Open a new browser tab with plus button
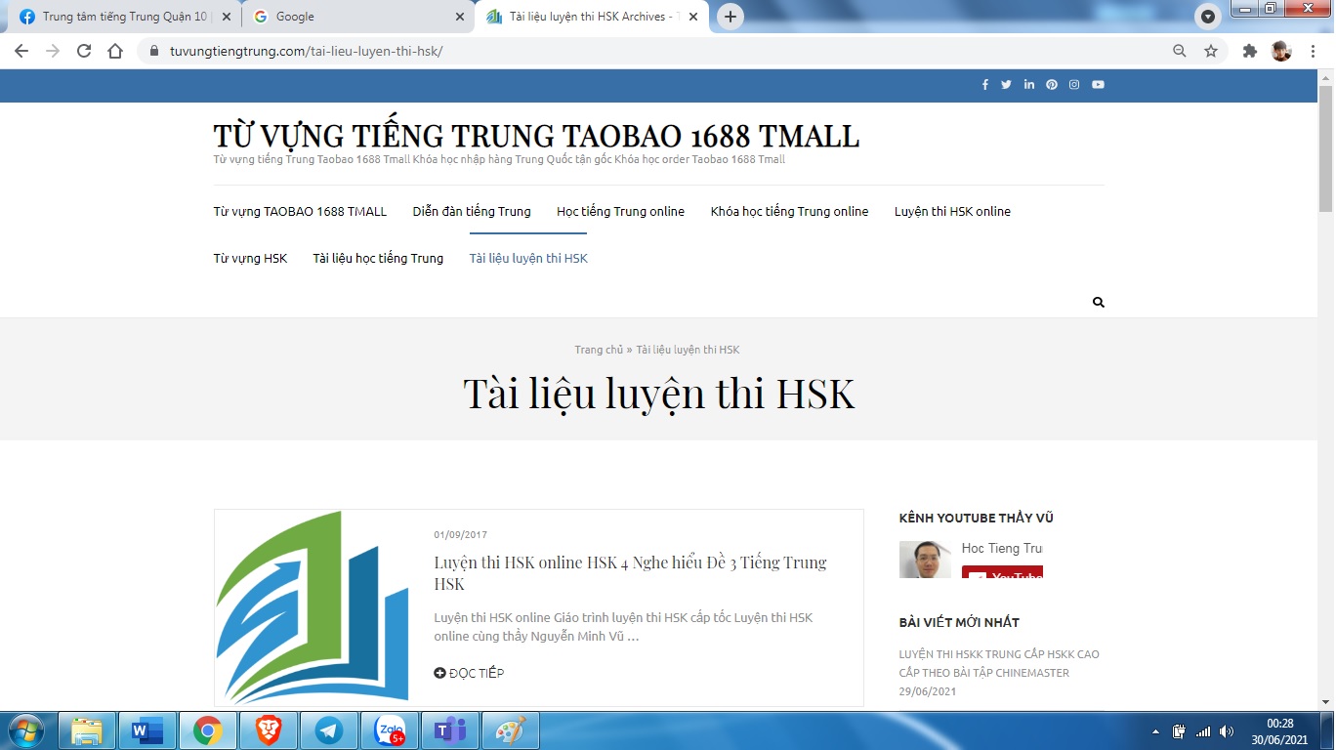 (x=731, y=17)
